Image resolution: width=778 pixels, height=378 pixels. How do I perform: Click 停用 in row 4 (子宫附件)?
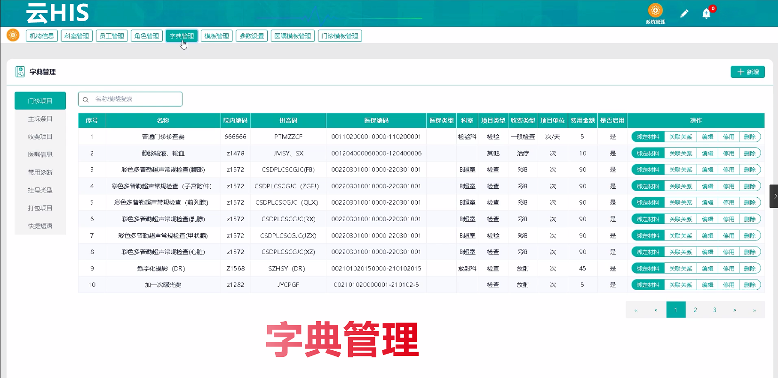pos(729,186)
